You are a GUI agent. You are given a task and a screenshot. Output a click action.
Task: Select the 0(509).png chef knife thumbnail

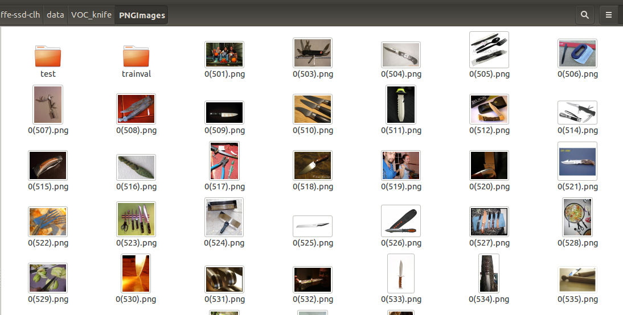click(224, 112)
